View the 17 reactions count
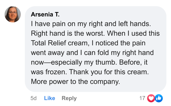 [x=142, y=98]
